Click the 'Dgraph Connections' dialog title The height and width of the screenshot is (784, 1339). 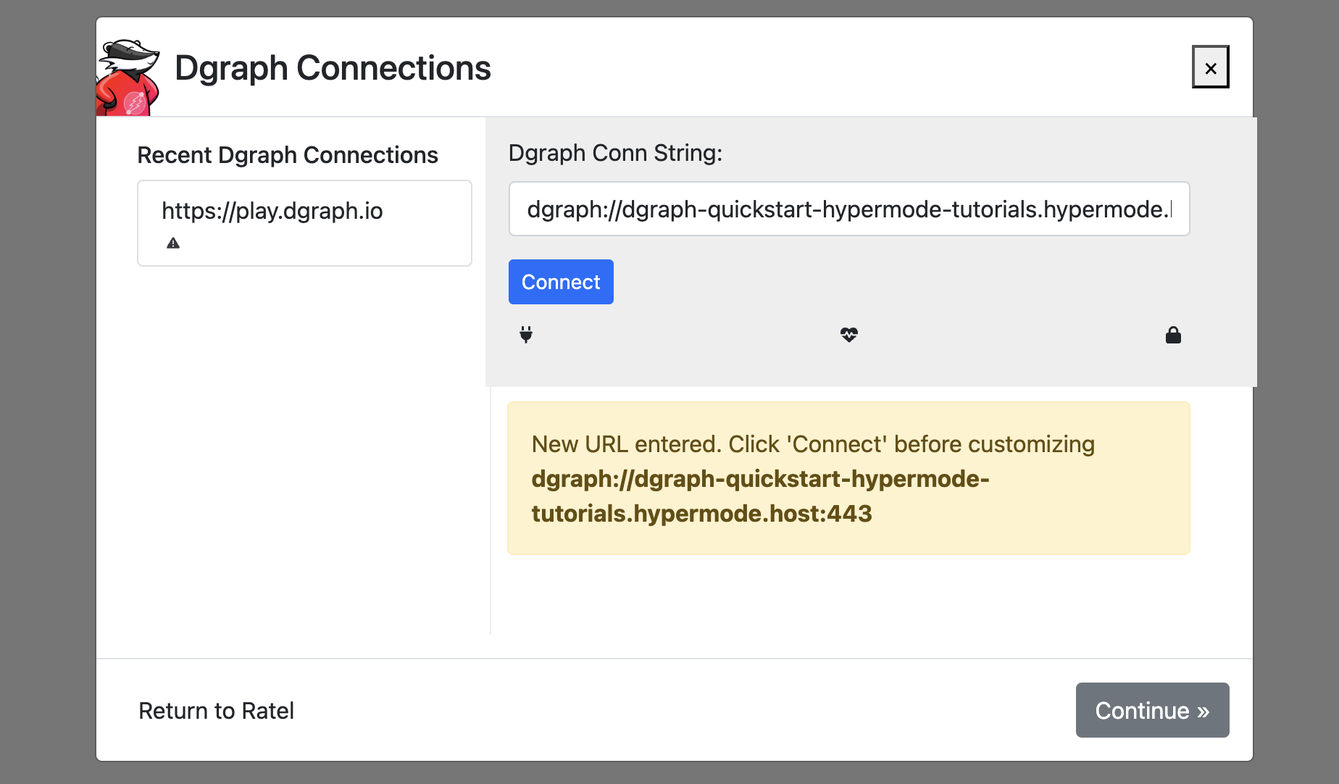point(333,68)
